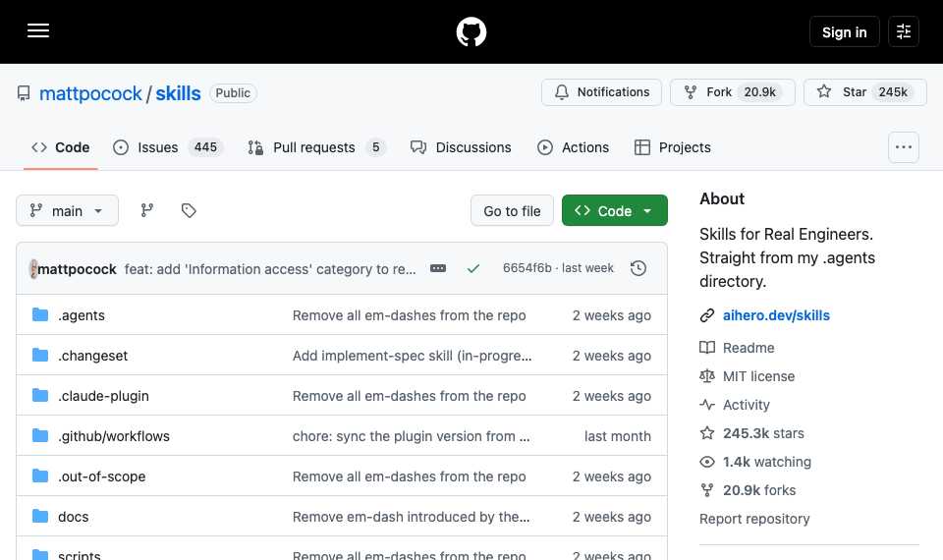Open the .out-of-scope folder
Viewport: 943px width, 560px height.
[x=101, y=476]
